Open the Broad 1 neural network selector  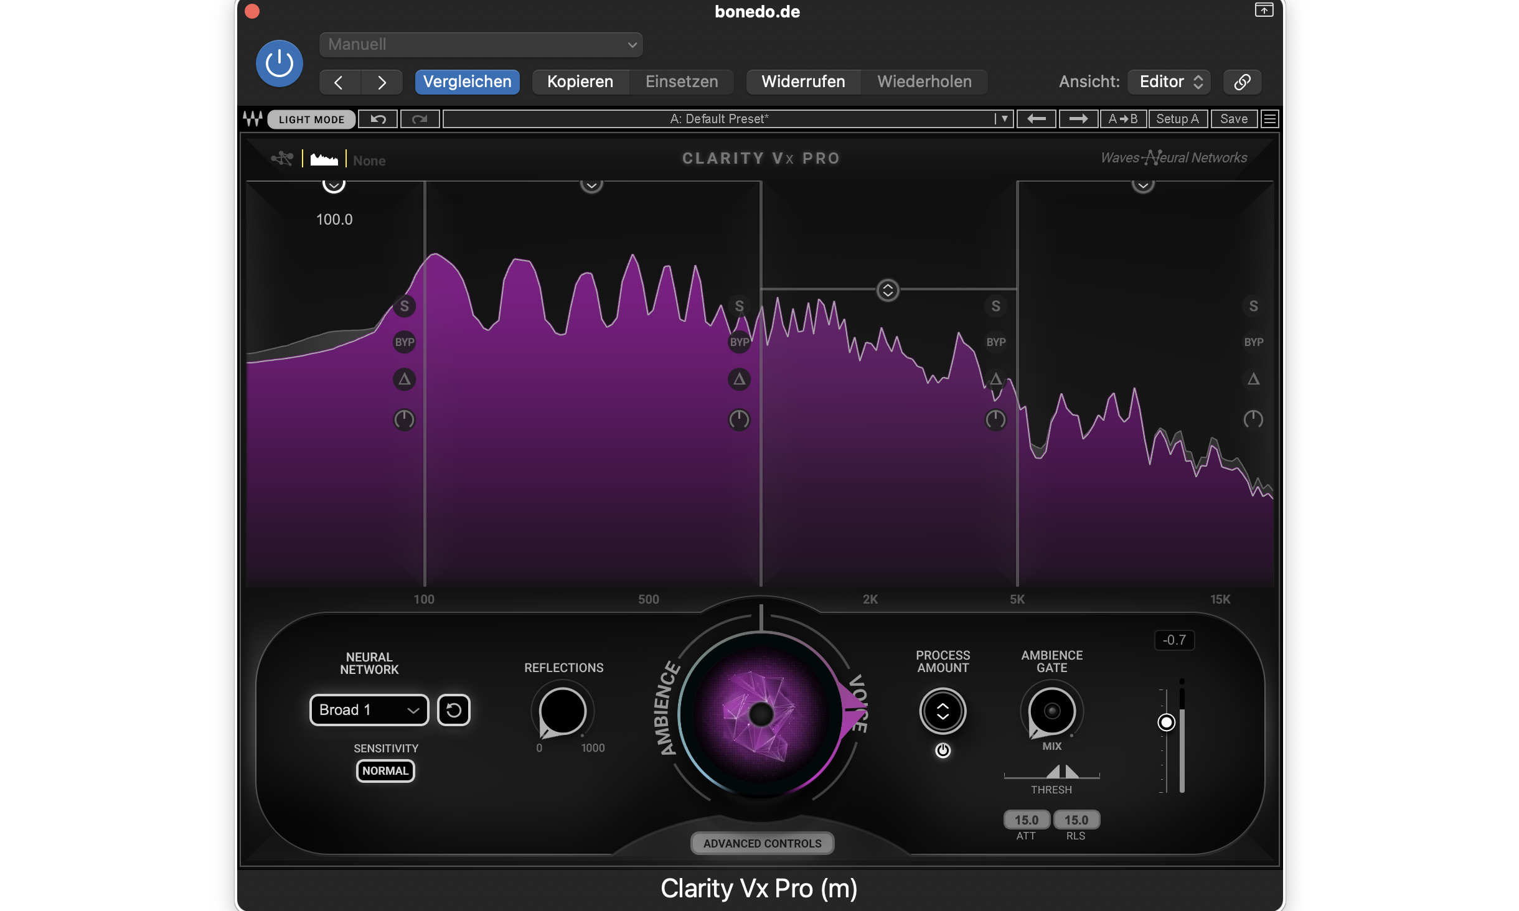(x=369, y=709)
